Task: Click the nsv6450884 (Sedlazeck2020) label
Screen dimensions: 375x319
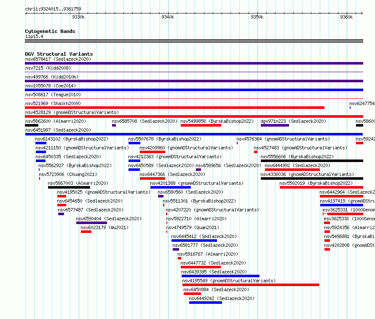Action: [x=216, y=289]
